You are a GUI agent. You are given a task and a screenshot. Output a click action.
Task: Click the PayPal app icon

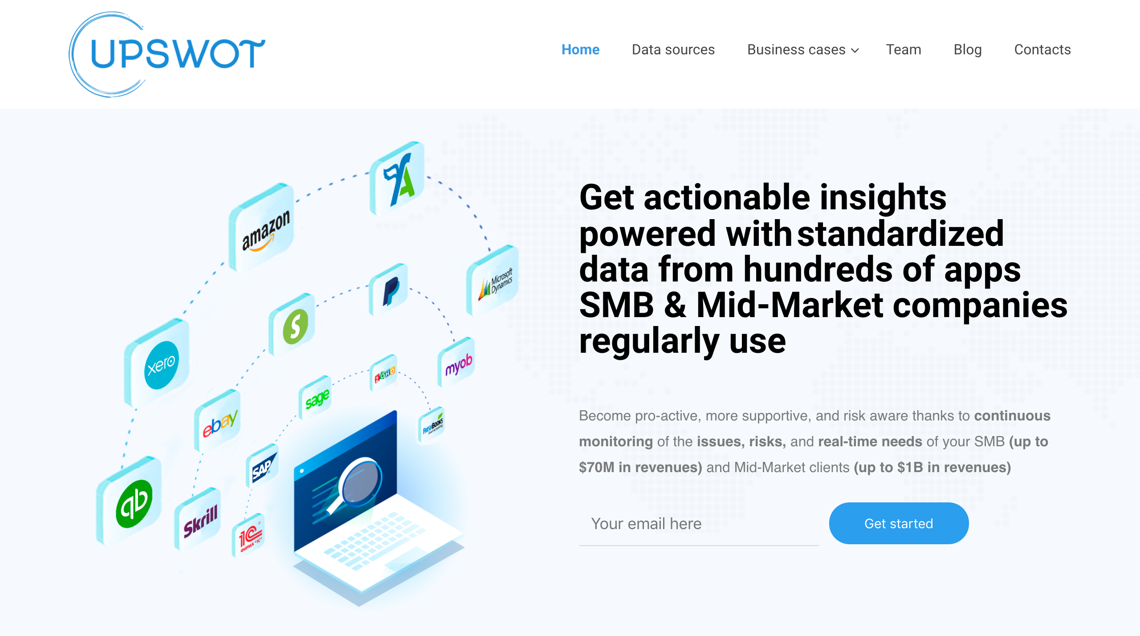pos(387,290)
